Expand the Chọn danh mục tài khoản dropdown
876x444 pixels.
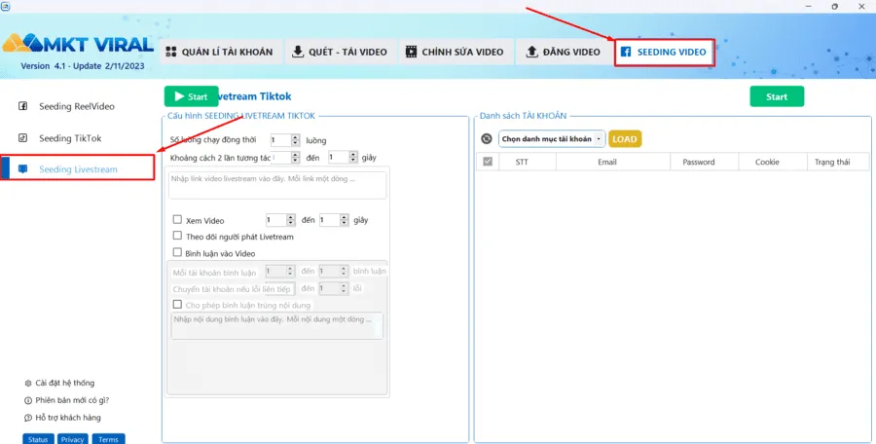[551, 139]
